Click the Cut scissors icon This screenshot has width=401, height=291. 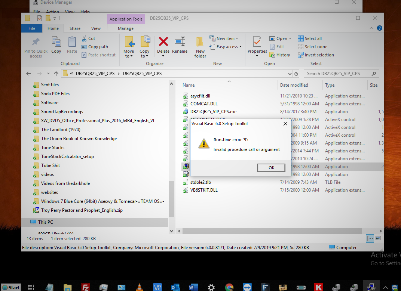[84, 38]
